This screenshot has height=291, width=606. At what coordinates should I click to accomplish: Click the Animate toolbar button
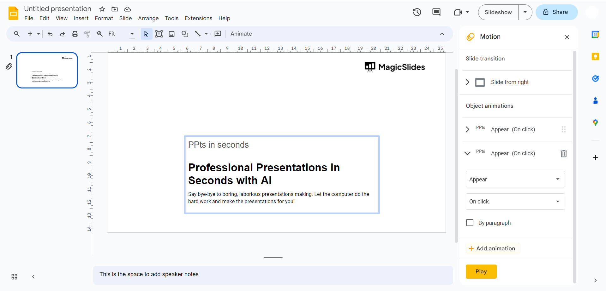point(241,34)
